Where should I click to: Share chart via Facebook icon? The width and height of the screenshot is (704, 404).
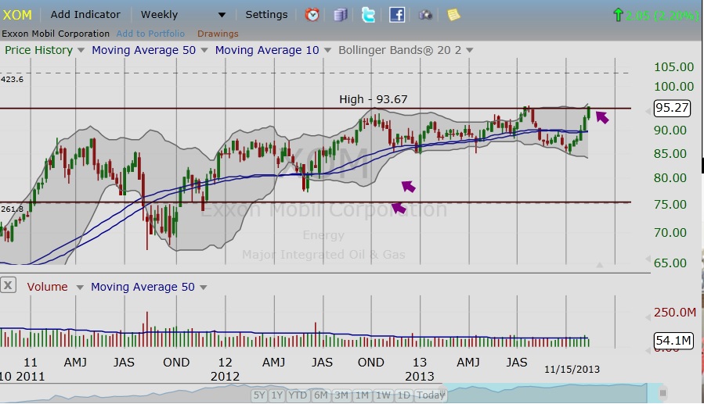(x=397, y=14)
